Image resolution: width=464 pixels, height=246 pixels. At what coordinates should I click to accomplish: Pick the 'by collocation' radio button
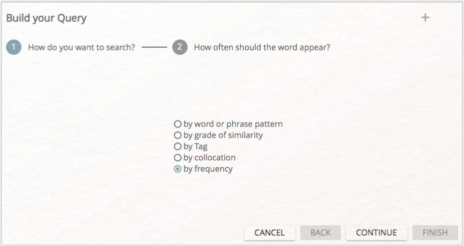coord(177,158)
